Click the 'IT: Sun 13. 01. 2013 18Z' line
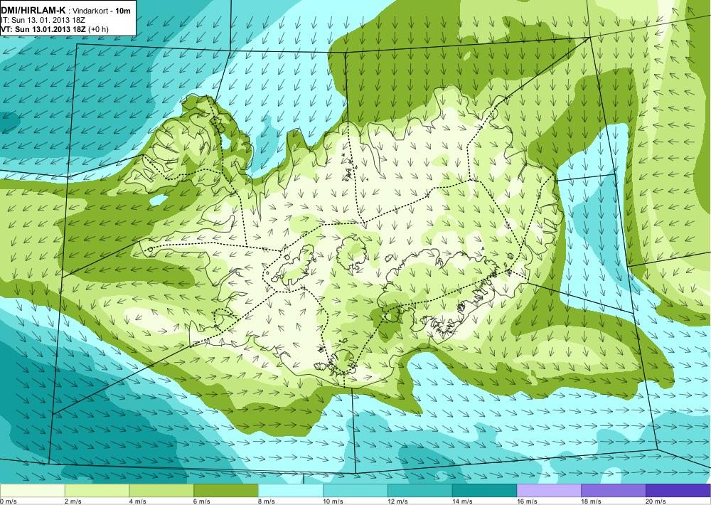711x505 pixels. click(43, 20)
